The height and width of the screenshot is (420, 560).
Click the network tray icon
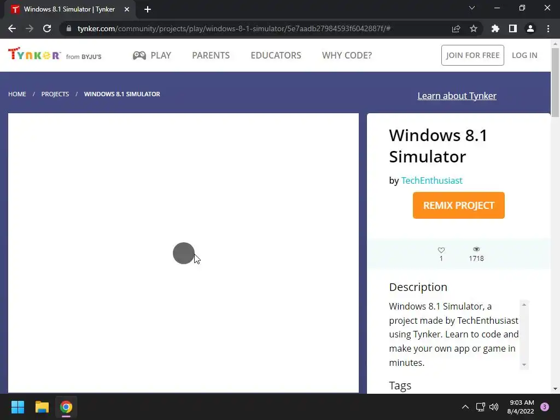pyautogui.click(x=480, y=407)
